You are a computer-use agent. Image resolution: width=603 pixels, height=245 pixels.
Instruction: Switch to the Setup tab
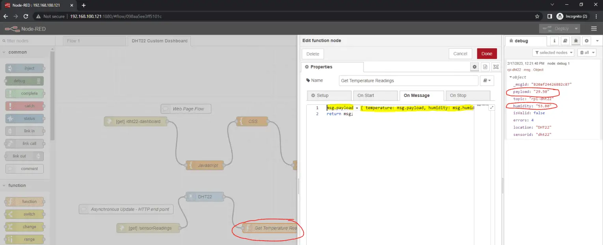(329, 95)
